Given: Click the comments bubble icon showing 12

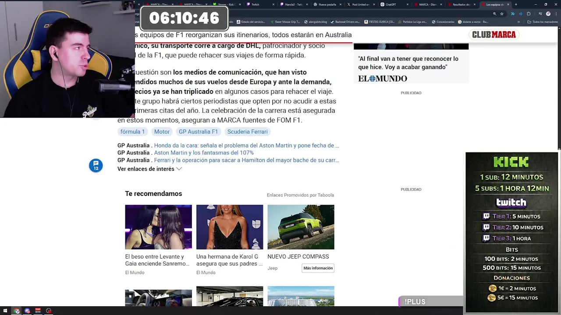Looking at the screenshot, I should pyautogui.click(x=96, y=165).
